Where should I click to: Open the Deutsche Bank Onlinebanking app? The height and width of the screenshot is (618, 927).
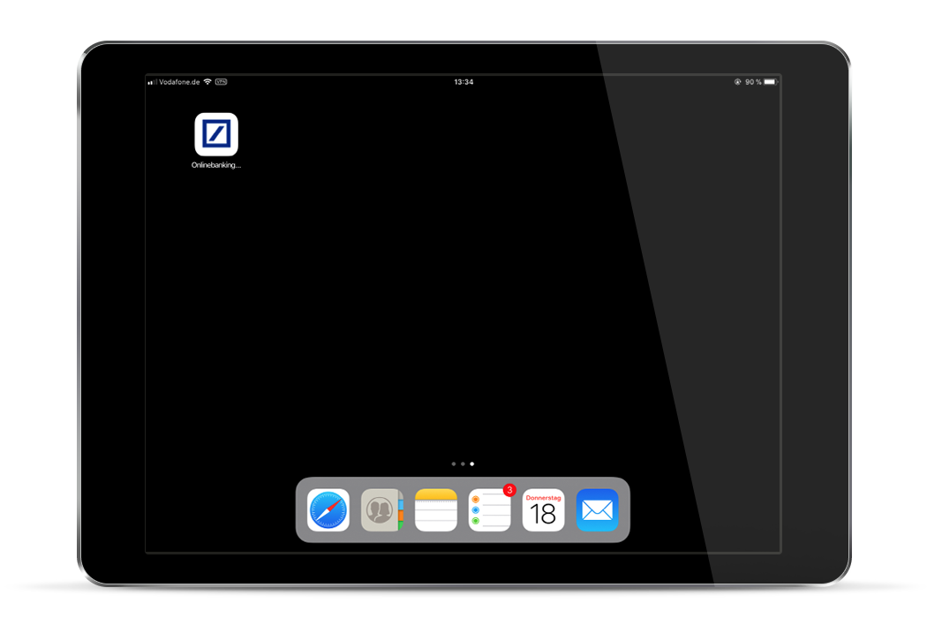pyautogui.click(x=216, y=134)
